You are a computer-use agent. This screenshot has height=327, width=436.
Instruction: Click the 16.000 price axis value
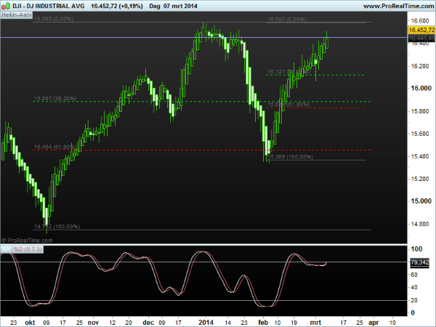pos(421,89)
